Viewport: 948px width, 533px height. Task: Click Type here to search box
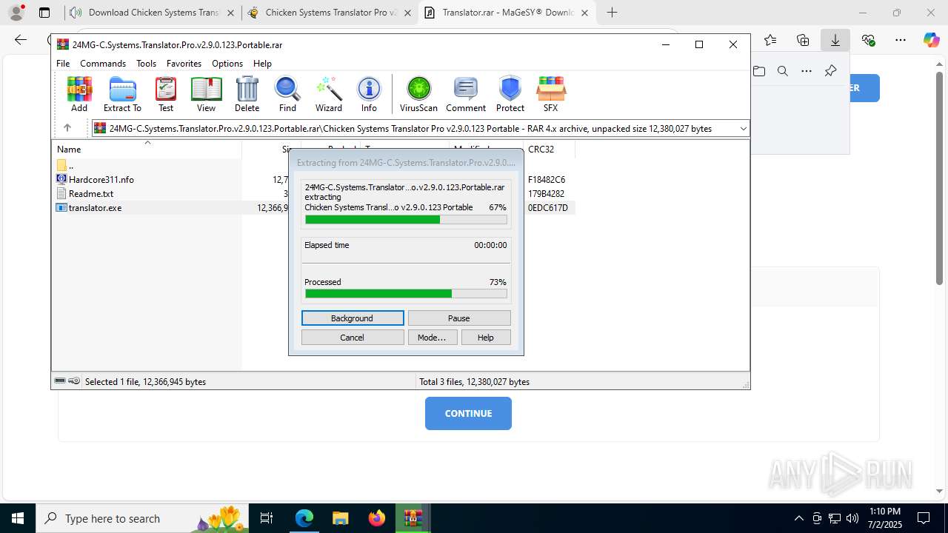(141, 518)
